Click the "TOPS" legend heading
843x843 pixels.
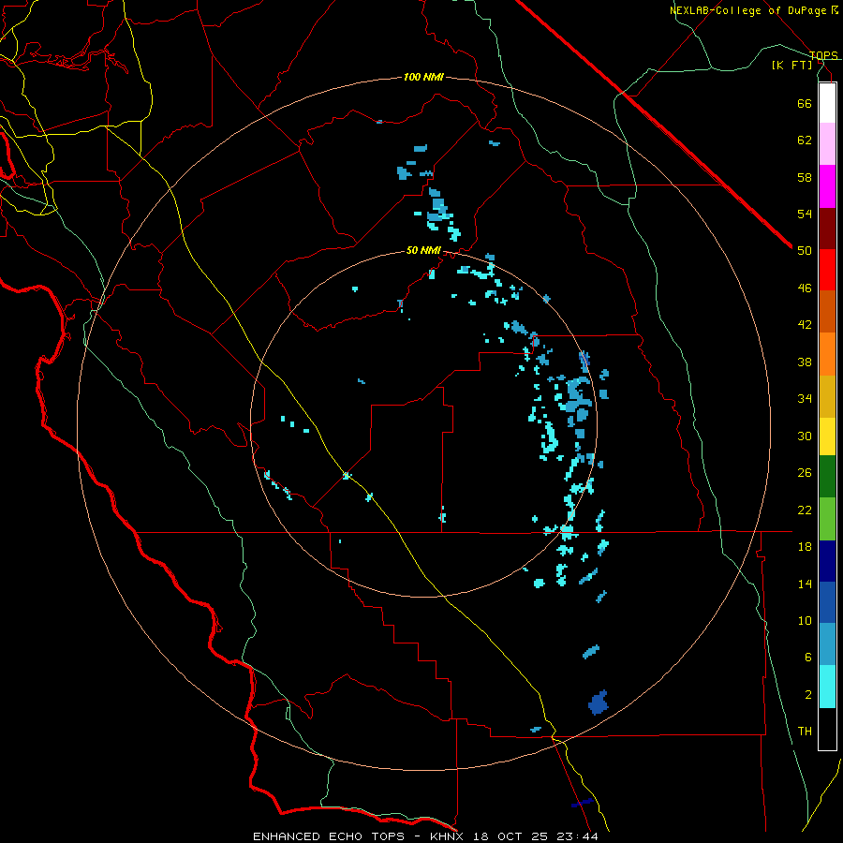[823, 55]
